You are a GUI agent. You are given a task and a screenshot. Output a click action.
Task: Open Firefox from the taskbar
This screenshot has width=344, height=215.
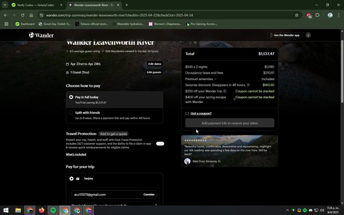(41, 210)
